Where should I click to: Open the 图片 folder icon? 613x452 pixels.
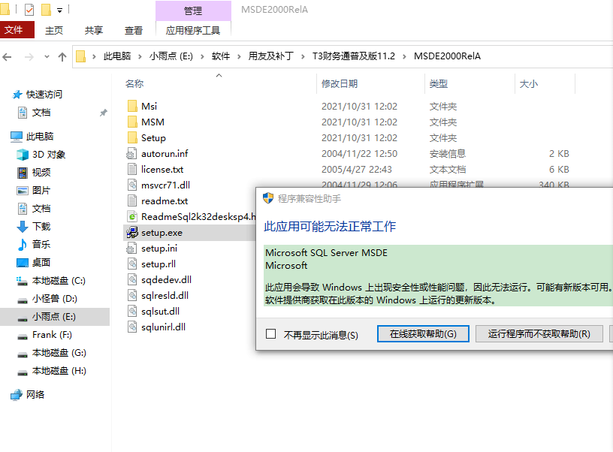23,191
